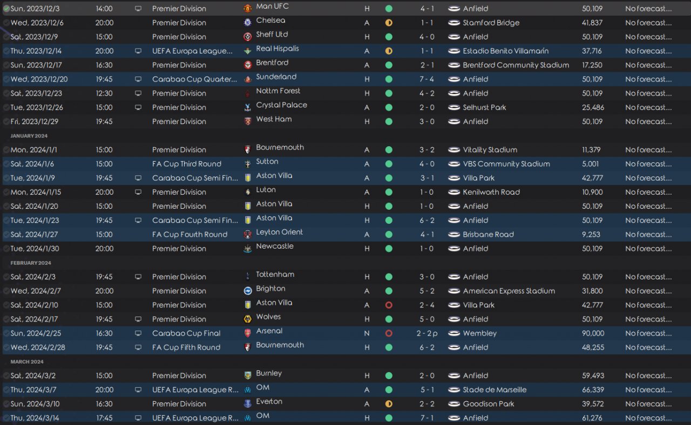Click the Leyton Orient club badge
Image resolution: width=691 pixels, height=425 pixels.
[248, 235]
